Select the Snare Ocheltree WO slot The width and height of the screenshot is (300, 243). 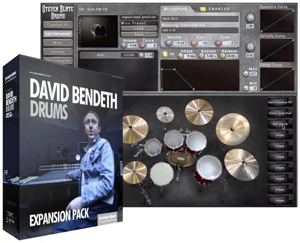tap(280, 102)
